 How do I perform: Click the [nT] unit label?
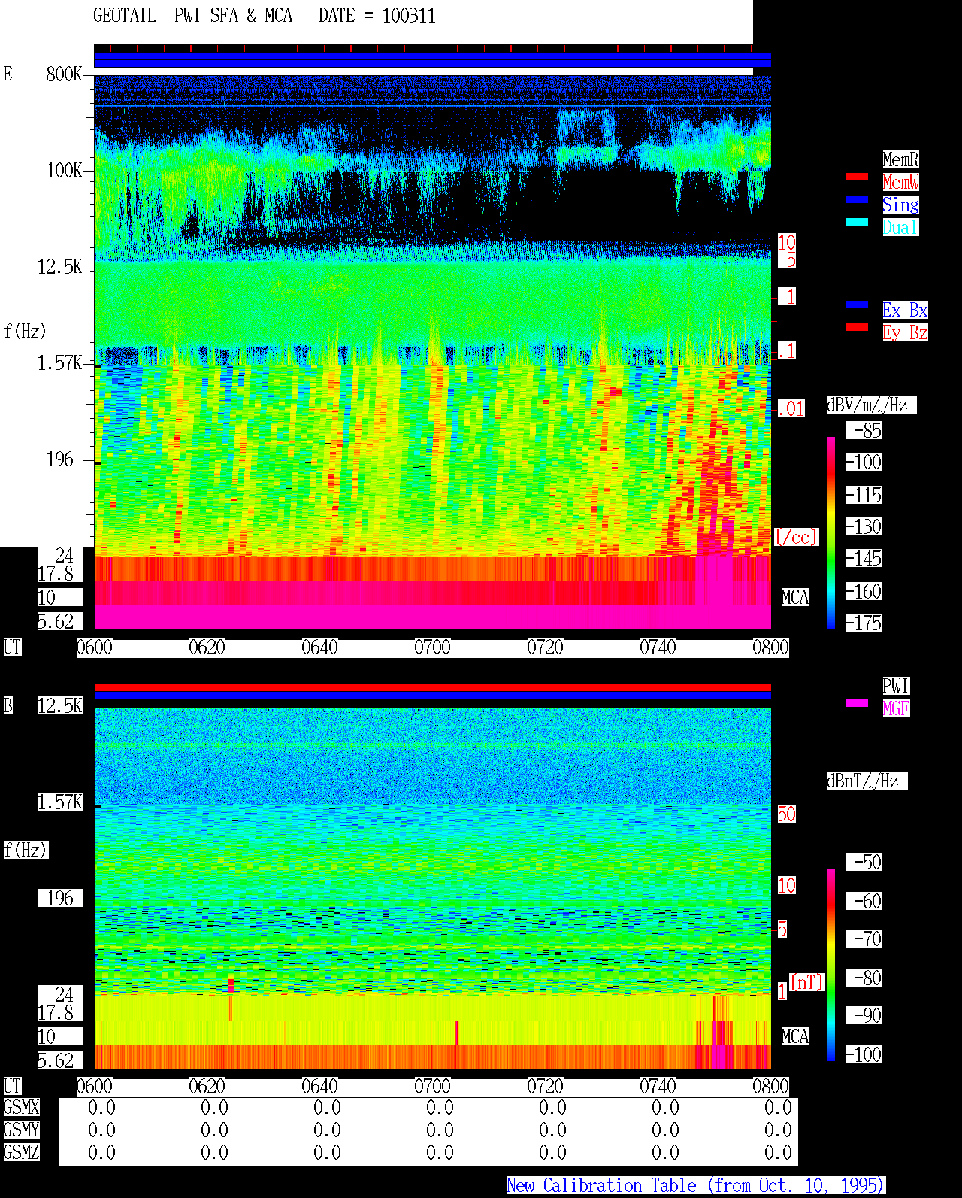coord(807,982)
